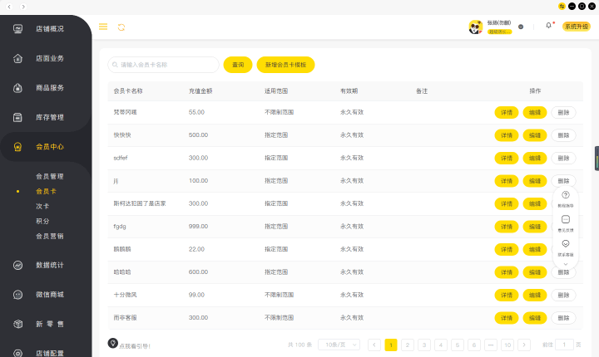
Task: Click 编辑 for the 快快快 card row
Action: point(534,134)
